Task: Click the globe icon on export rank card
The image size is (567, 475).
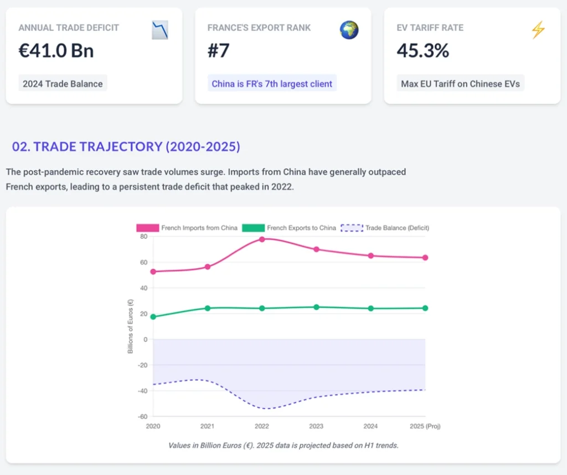Action: coord(349,30)
